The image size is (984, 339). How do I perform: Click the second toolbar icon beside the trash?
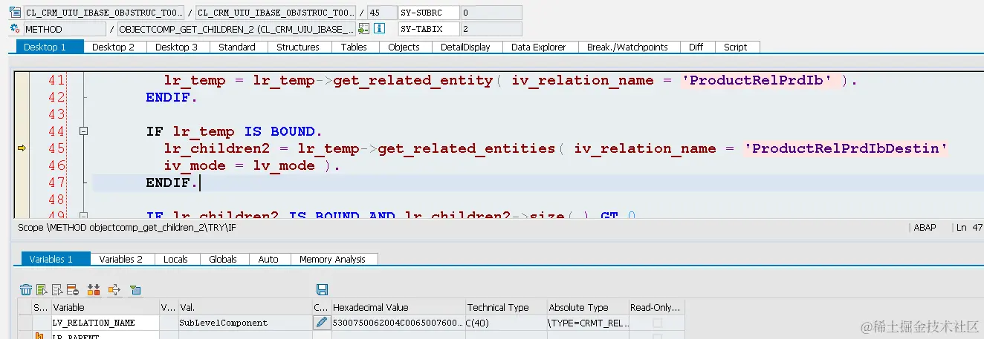point(41,289)
